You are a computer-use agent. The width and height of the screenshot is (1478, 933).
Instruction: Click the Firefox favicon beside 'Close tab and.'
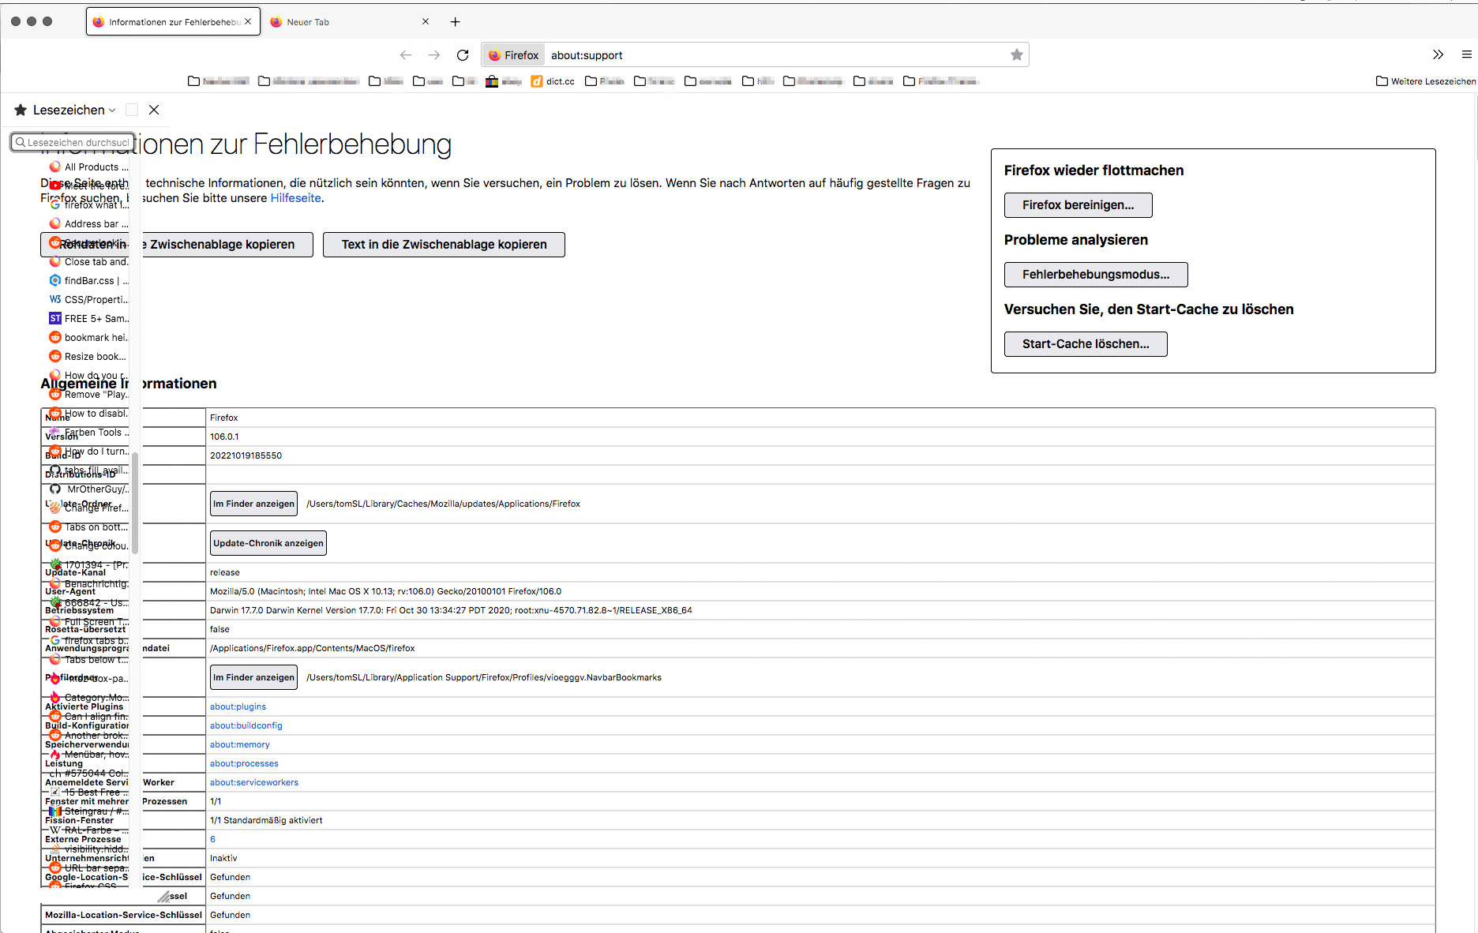tap(55, 261)
